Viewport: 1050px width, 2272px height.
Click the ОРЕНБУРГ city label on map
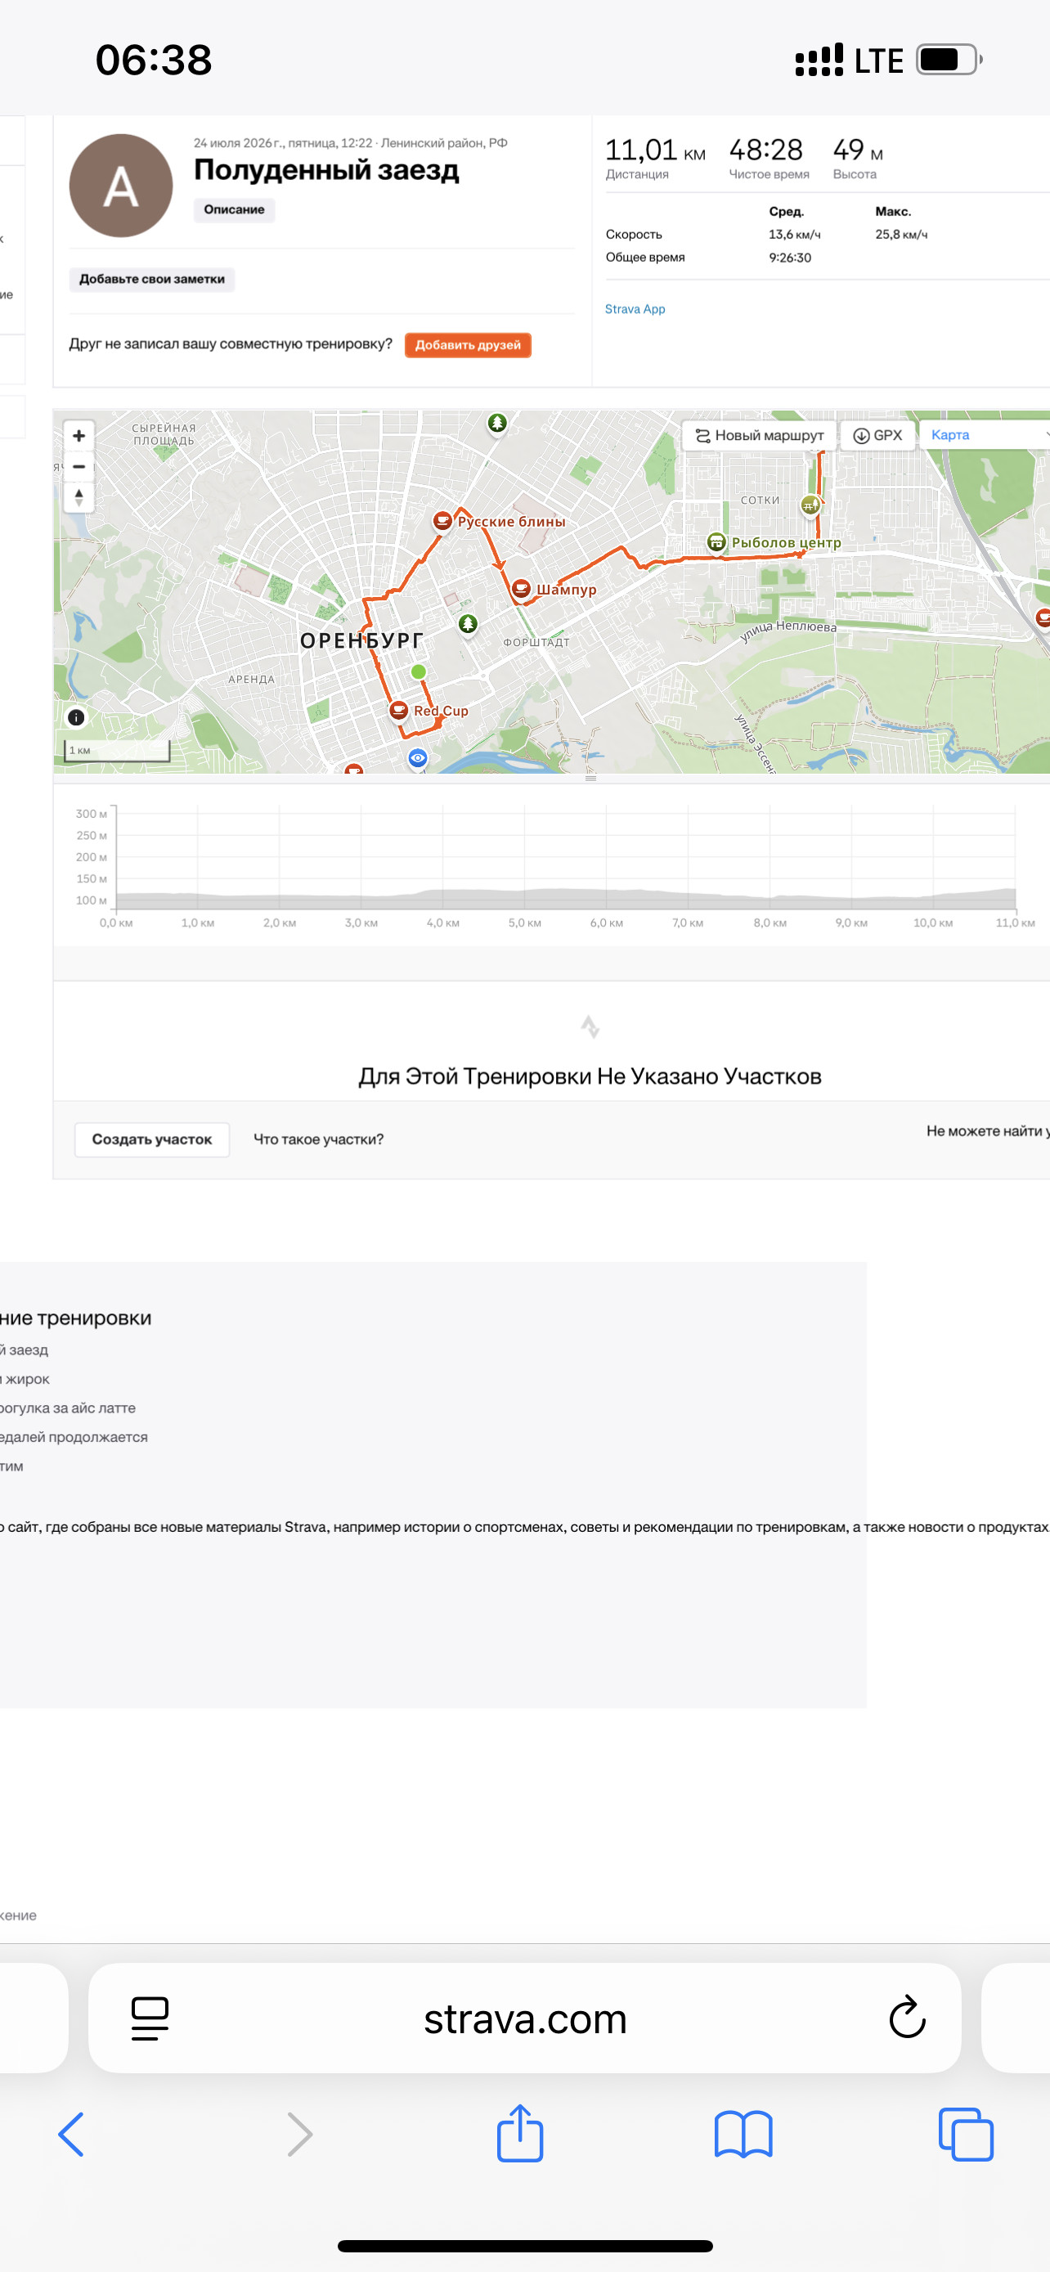pos(361,641)
